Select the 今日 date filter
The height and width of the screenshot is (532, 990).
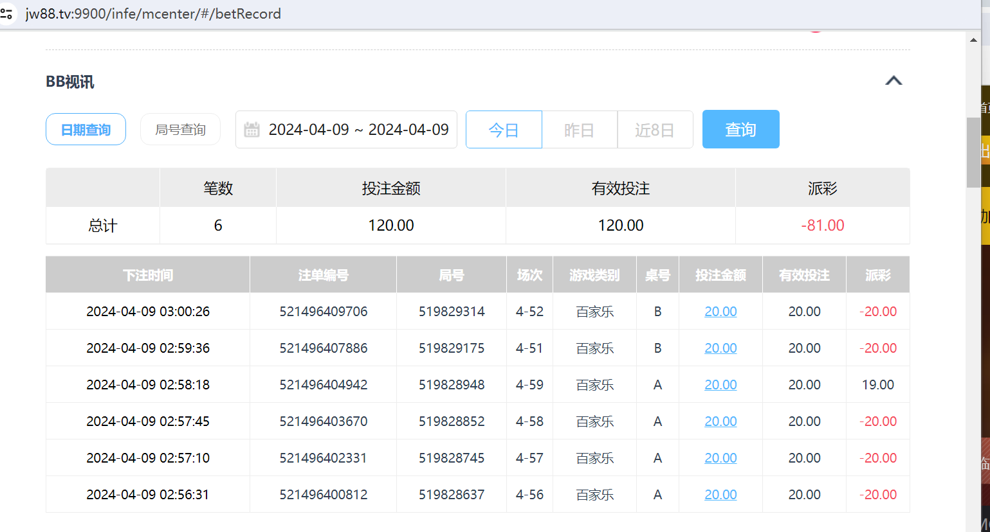click(504, 130)
